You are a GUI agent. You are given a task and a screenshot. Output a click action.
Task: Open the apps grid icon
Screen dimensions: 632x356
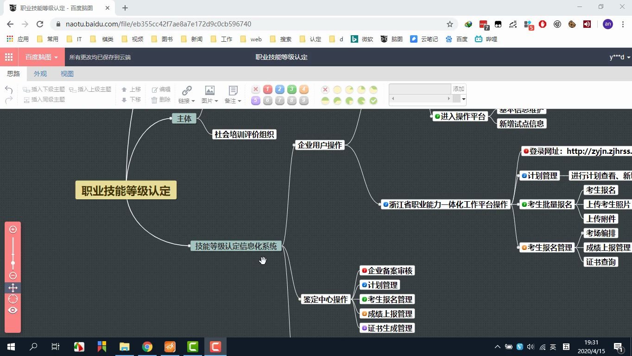(x=9, y=57)
